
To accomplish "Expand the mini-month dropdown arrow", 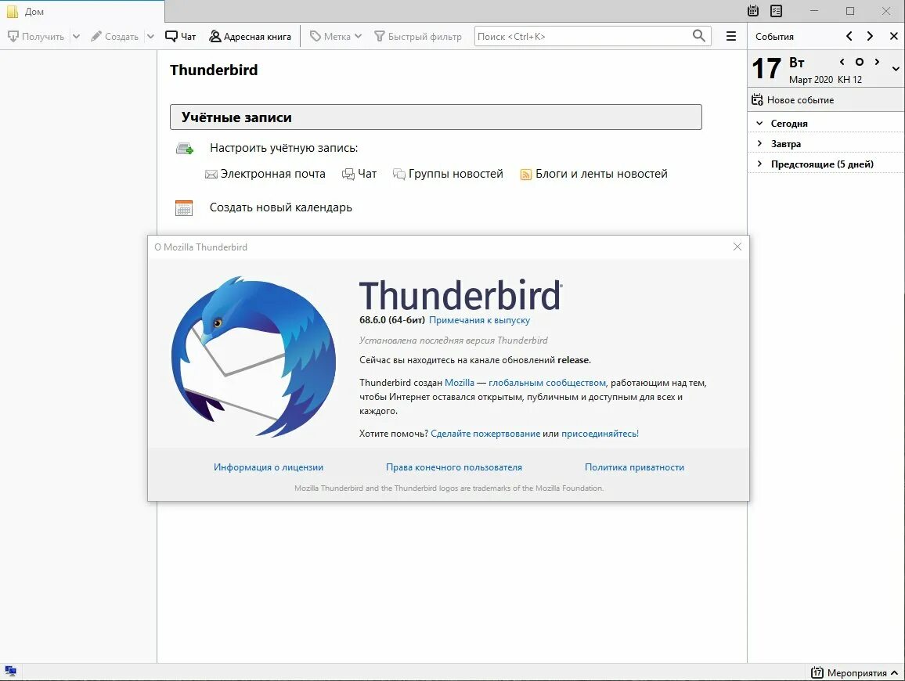I will point(895,69).
